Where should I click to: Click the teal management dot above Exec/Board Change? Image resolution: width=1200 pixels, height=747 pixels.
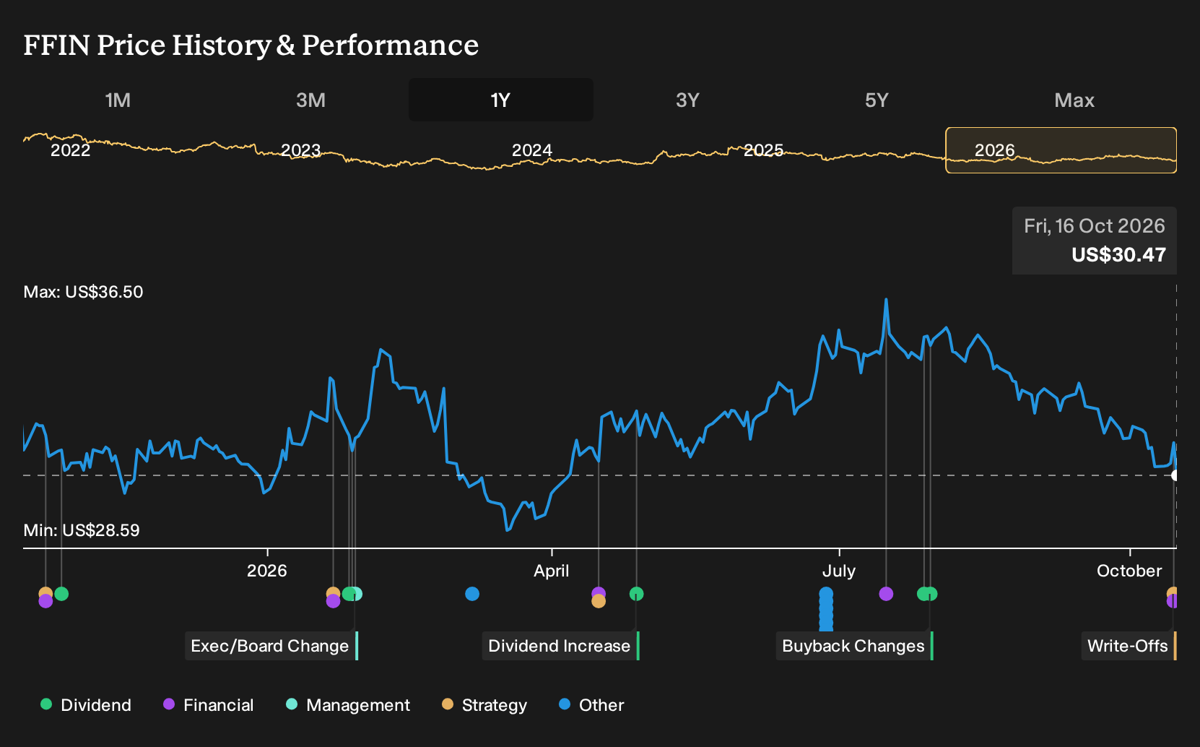[356, 594]
